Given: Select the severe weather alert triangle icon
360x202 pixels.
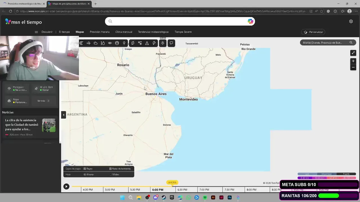Looking at the screenshot, I should point(147,43).
